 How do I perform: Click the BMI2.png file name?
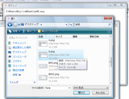[x=54, y=74]
